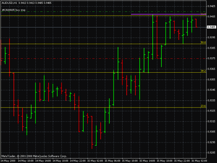Select the grey current bid price line
The width and height of the screenshot is (217, 163).
103,27
